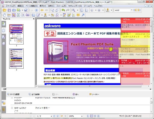The image size is (154, 119).
Task: Click the horizontal scrollbar under the document
Action: coord(90,86)
